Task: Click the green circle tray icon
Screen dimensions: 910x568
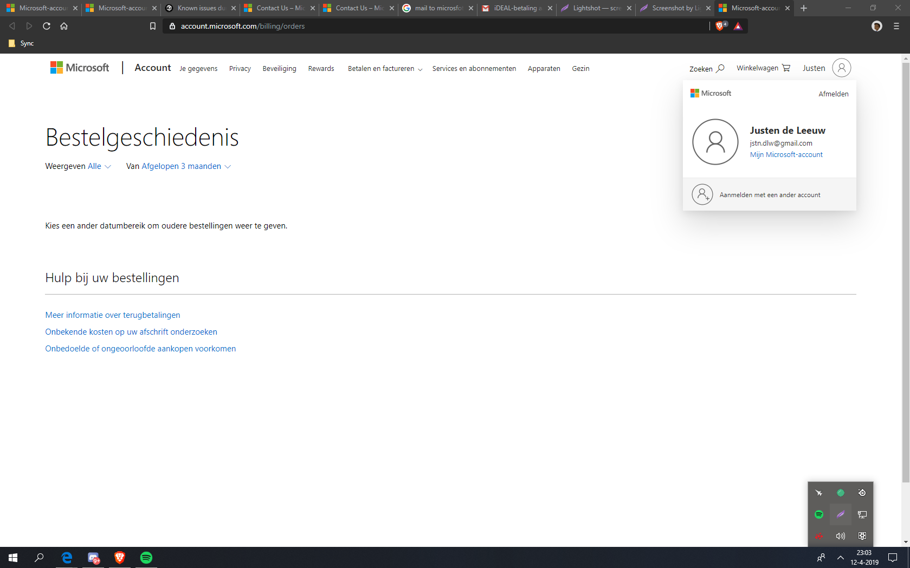Action: tap(841, 493)
